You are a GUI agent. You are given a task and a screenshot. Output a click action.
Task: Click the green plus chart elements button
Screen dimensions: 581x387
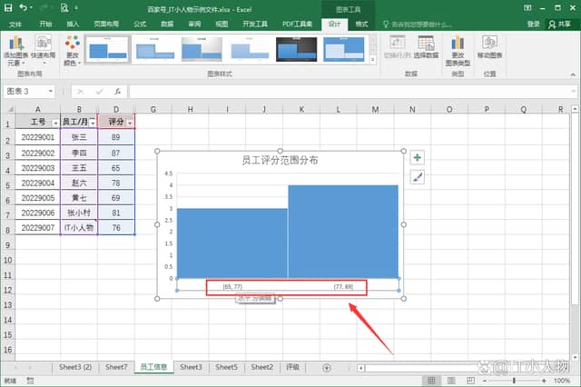pyautogui.click(x=418, y=157)
